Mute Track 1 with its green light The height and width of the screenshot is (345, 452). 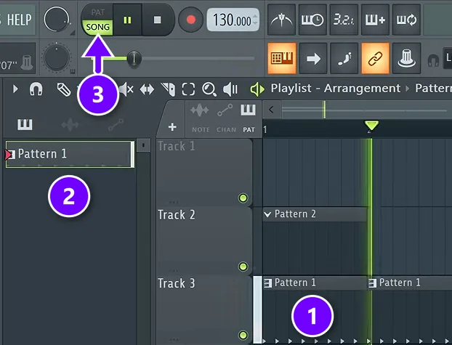243,198
